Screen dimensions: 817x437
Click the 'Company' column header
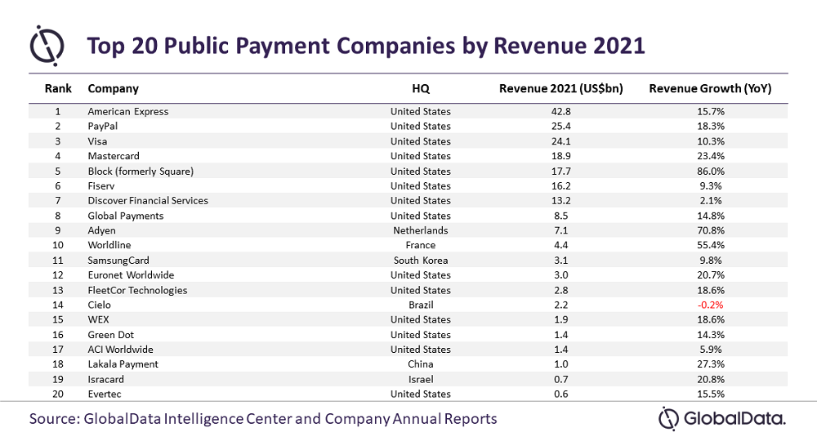(x=113, y=88)
